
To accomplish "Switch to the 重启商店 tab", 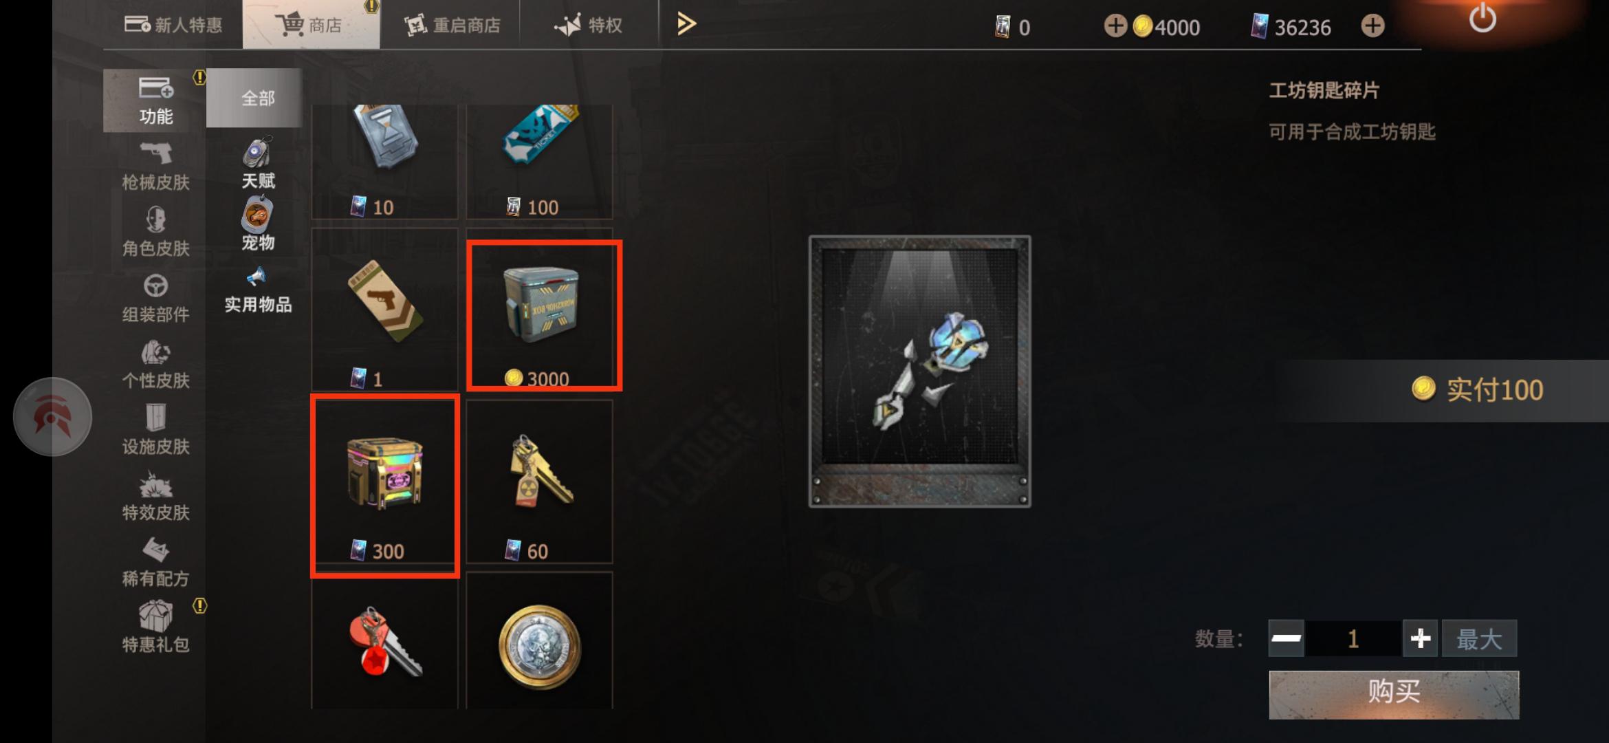I will 451,25.
